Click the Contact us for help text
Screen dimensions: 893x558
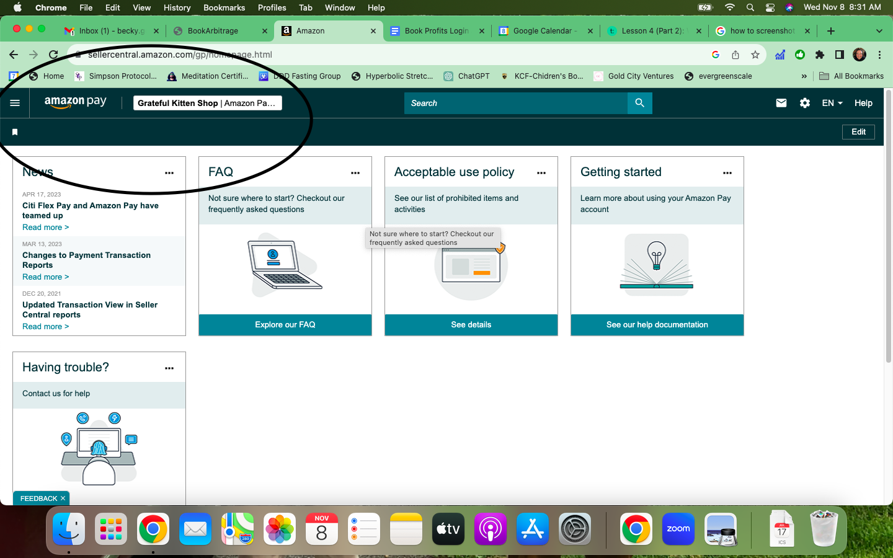click(x=56, y=394)
